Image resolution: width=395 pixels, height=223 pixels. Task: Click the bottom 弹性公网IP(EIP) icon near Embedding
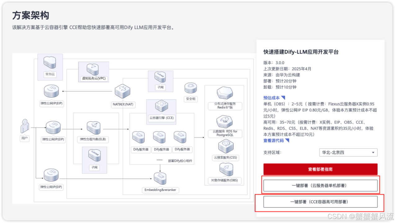click(x=52, y=176)
